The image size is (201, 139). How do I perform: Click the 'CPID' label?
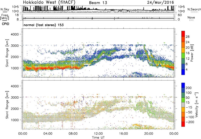tap(6, 24)
